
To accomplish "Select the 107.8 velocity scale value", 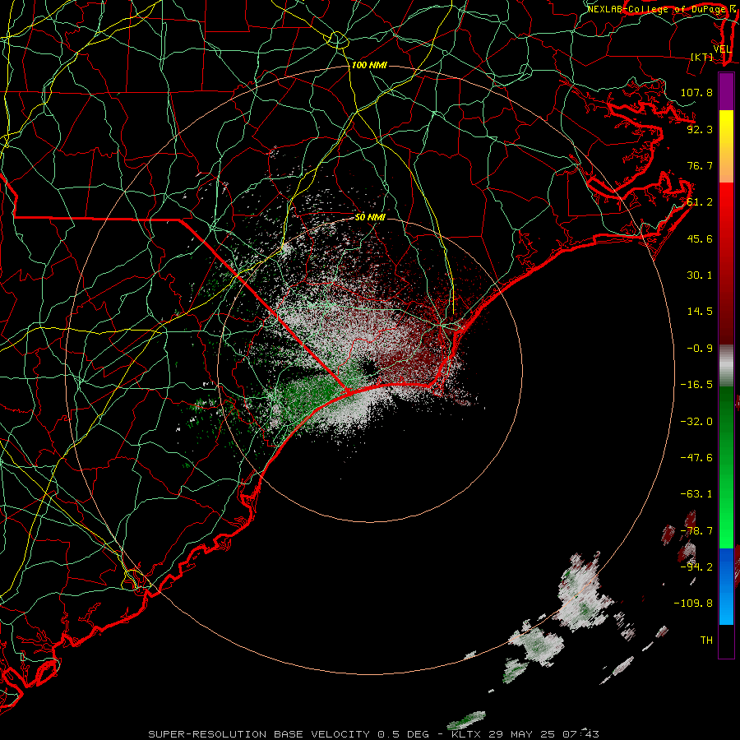I will tap(696, 92).
